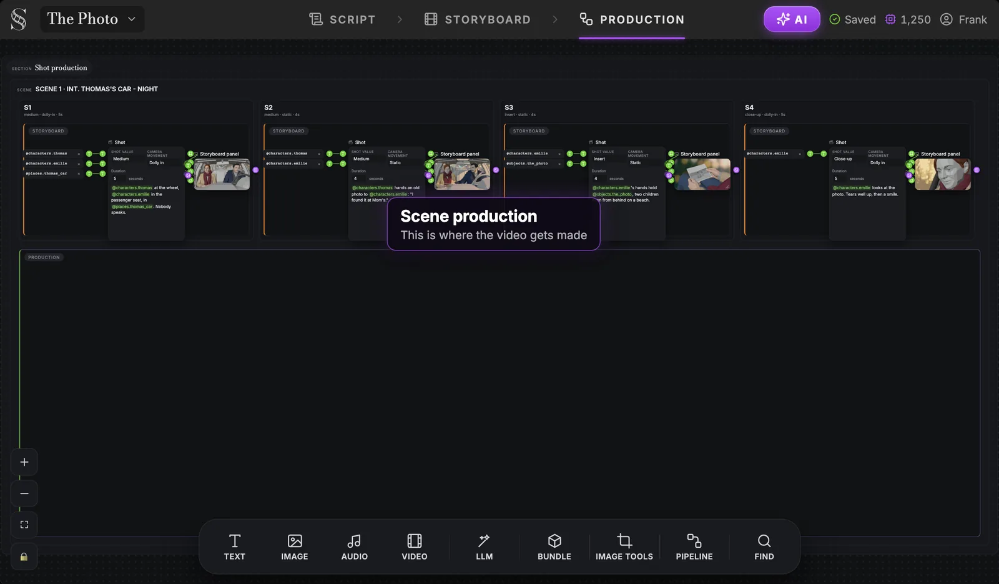This screenshot has height=584, width=999.
Task: Click the app logo icon
Action: tap(19, 19)
